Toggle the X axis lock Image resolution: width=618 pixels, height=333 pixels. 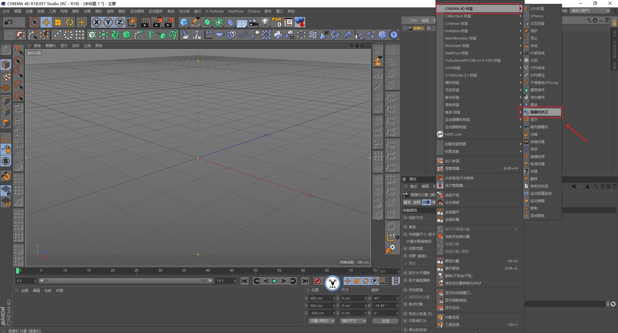coord(96,22)
